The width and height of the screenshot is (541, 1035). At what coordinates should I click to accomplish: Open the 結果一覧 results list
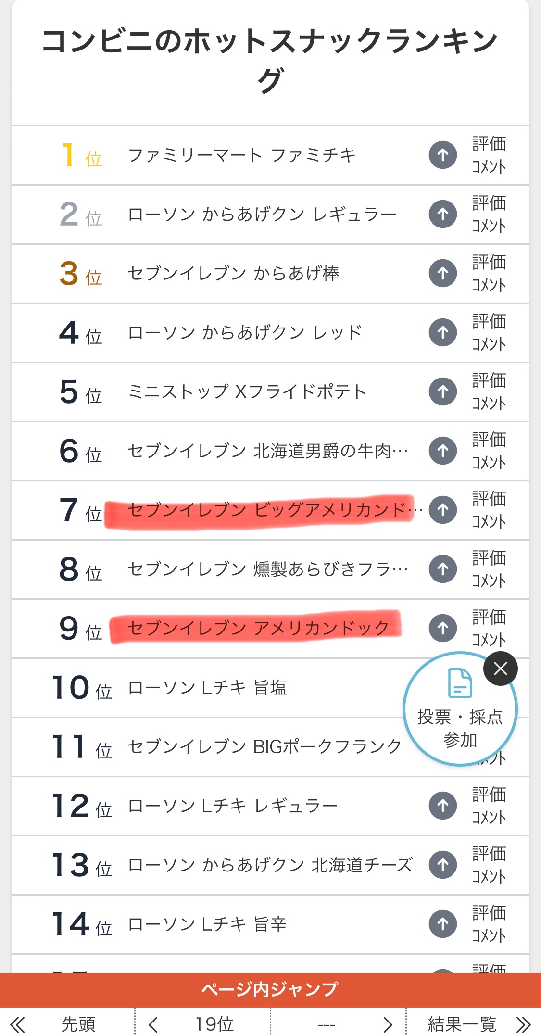coord(462,1024)
